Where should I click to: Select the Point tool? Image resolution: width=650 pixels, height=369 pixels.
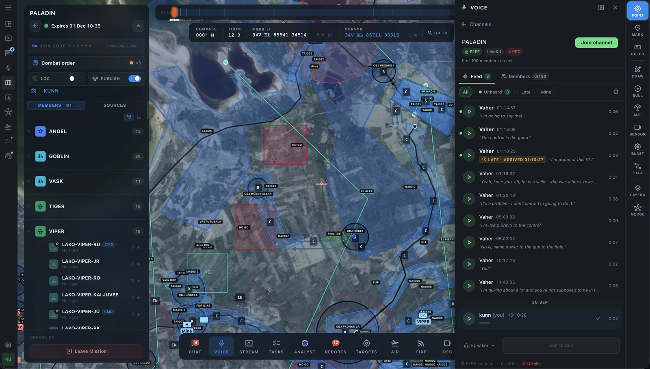(637, 11)
